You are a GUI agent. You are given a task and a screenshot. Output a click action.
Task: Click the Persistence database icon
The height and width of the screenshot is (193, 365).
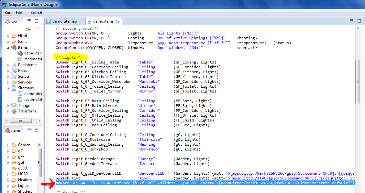point(14,65)
